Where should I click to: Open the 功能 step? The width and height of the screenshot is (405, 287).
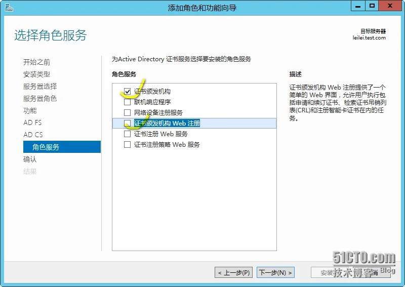click(30, 110)
